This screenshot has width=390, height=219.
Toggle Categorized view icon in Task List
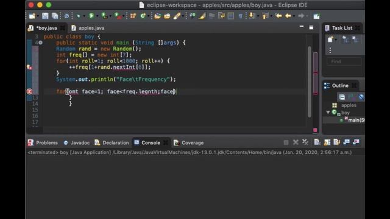coord(346,39)
